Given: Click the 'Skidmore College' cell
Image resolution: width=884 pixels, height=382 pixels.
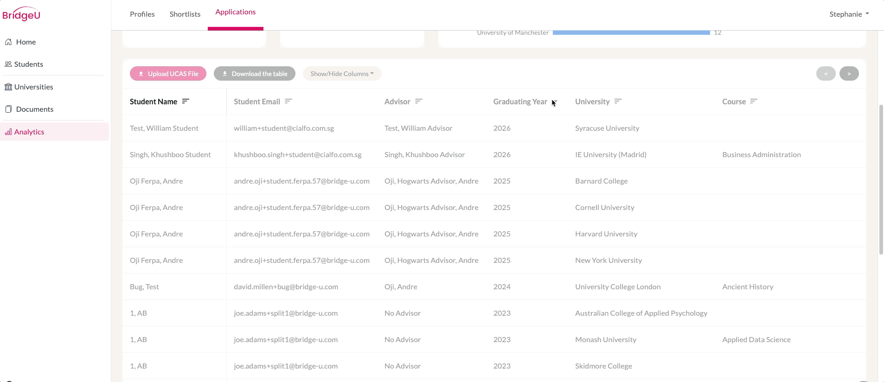Looking at the screenshot, I should [x=603, y=366].
